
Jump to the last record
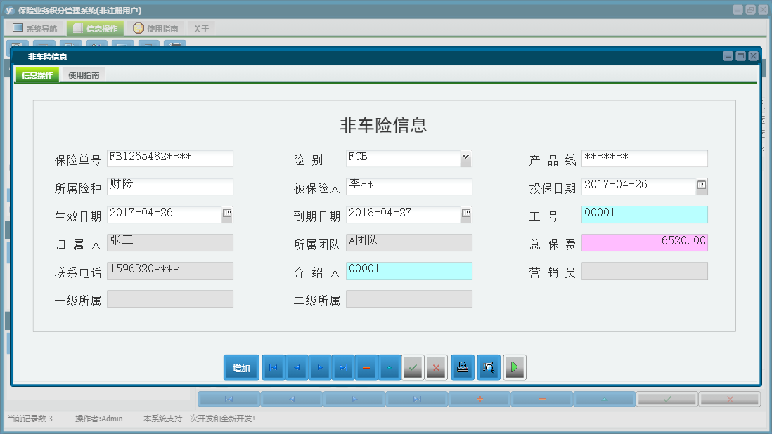(x=343, y=367)
